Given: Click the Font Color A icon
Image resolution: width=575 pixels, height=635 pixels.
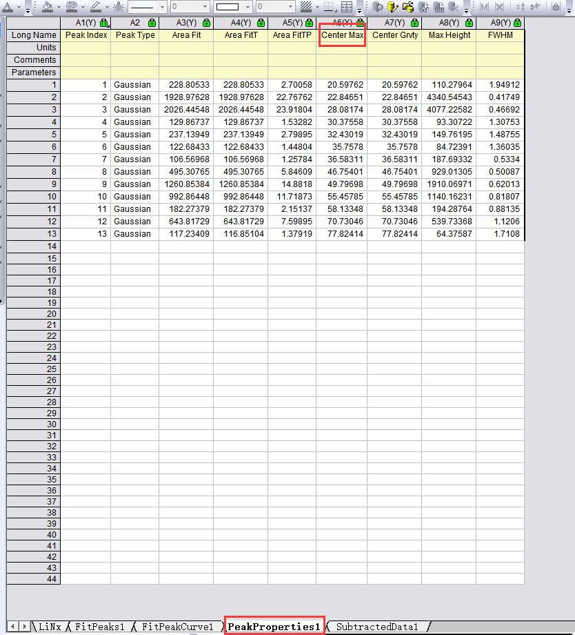Looking at the screenshot, I should [9, 6].
